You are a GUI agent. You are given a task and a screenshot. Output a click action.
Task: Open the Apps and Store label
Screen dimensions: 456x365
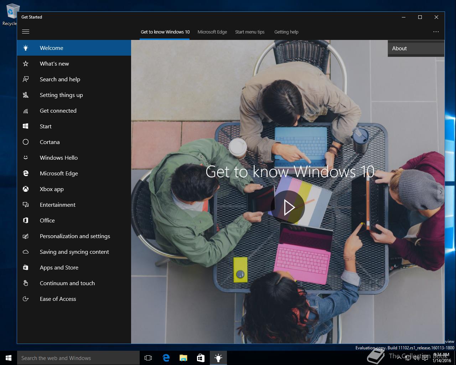pos(59,267)
